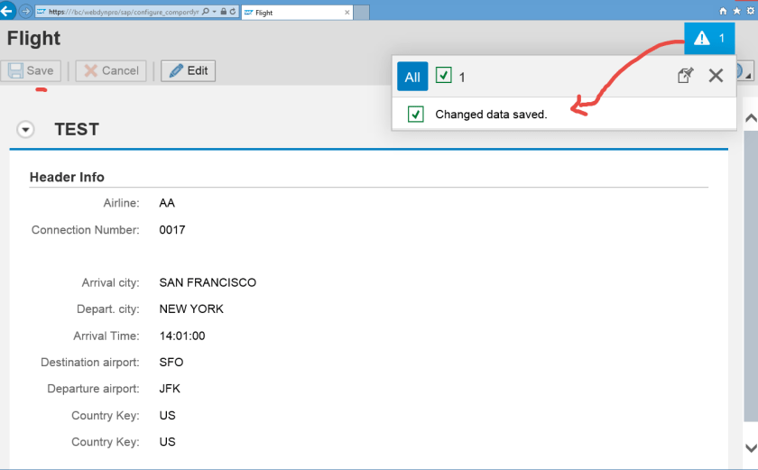Click the scrollbar down arrow
Viewport: 758px width, 470px height.
pyautogui.click(x=751, y=447)
